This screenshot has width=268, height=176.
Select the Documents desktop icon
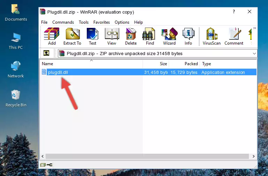click(x=16, y=13)
